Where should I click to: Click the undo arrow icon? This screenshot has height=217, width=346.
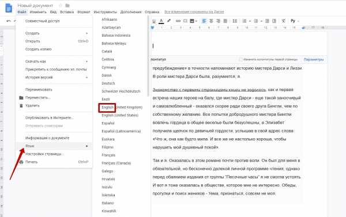click(9, 21)
